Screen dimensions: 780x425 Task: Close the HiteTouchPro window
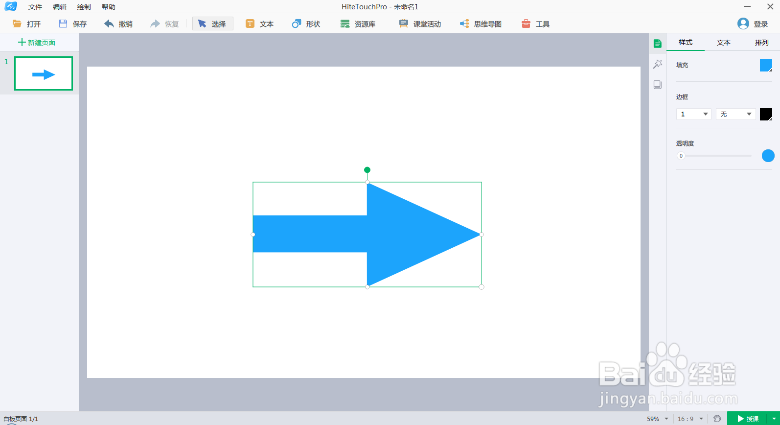tap(770, 6)
